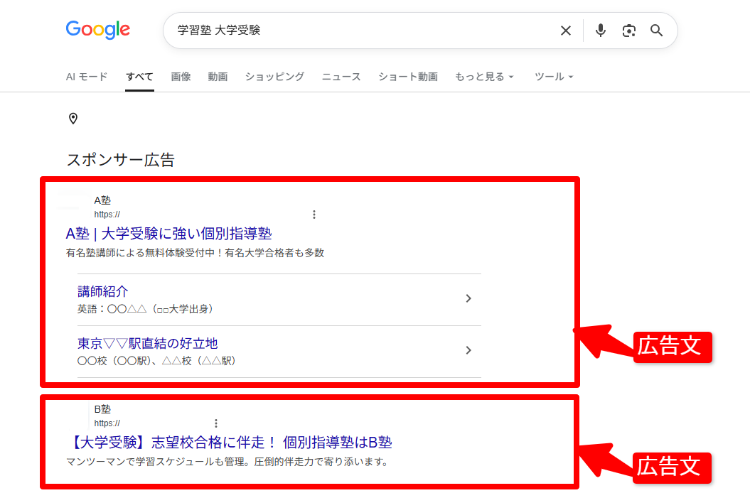Expand the もっと見る dropdown
Viewport: 750px width, 493px height.
(x=485, y=77)
